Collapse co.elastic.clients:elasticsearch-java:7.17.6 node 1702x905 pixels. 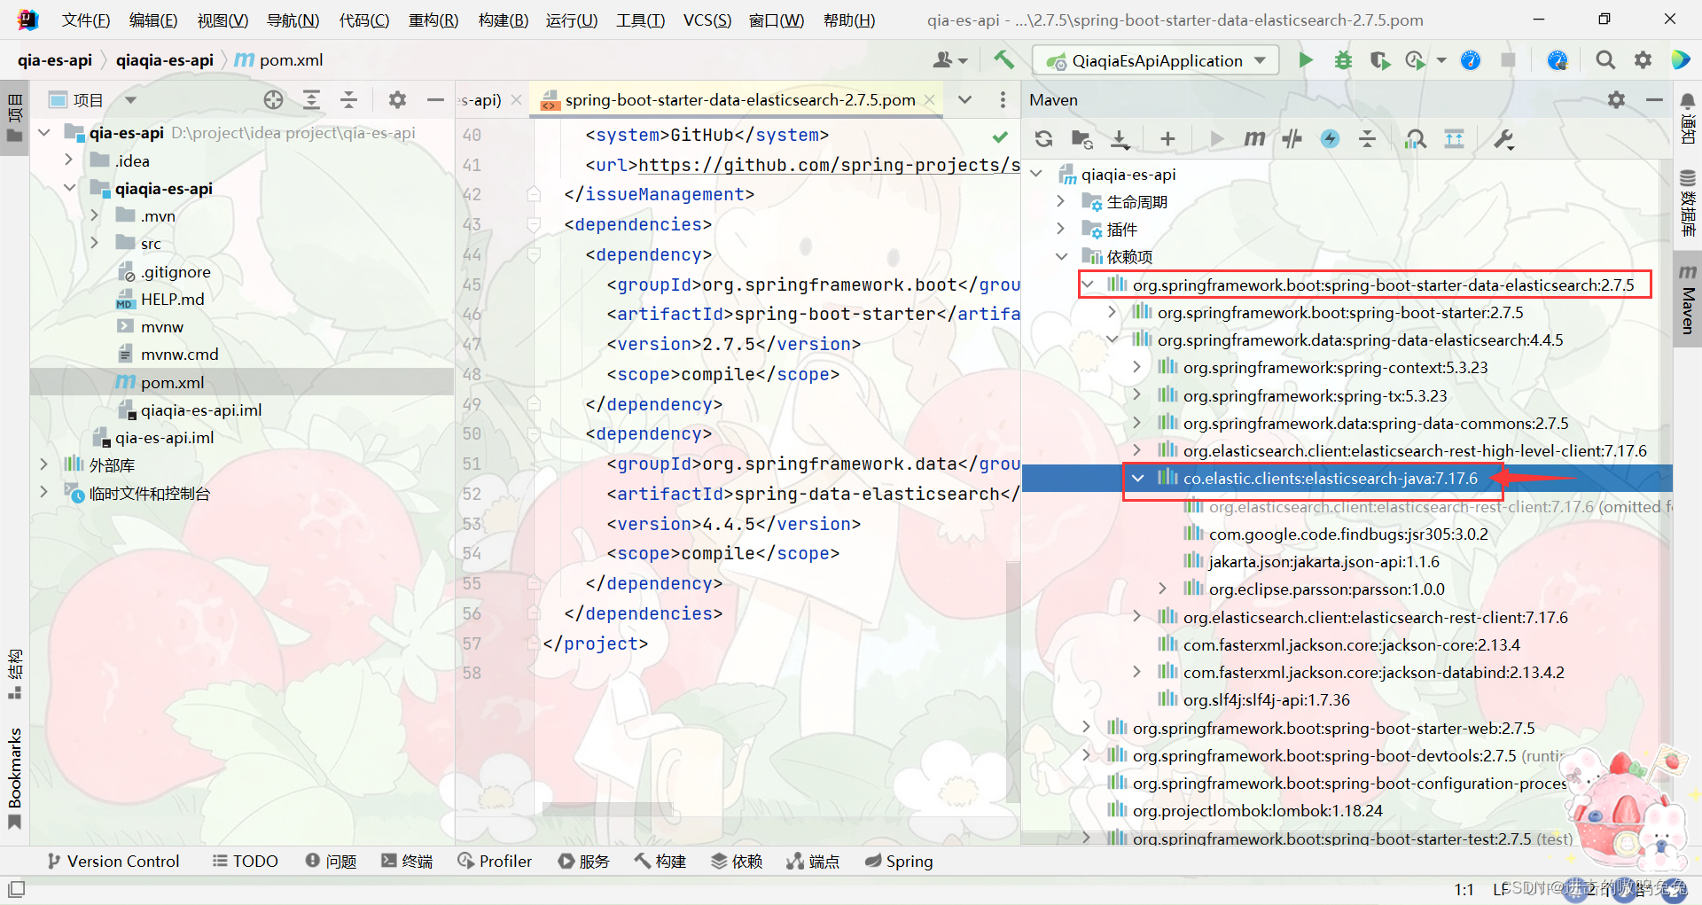click(x=1137, y=479)
